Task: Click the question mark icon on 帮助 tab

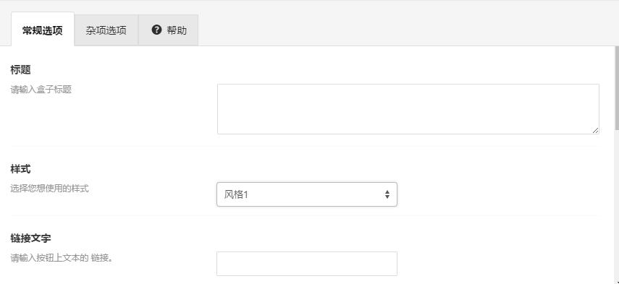Action: pos(156,30)
